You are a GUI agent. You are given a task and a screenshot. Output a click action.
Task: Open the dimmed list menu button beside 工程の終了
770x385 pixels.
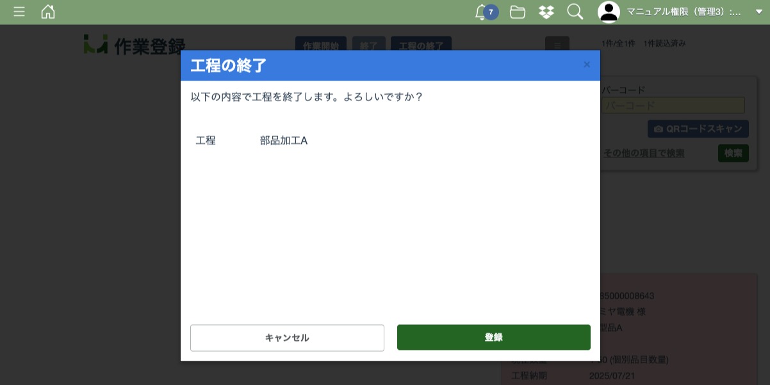pyautogui.click(x=557, y=45)
